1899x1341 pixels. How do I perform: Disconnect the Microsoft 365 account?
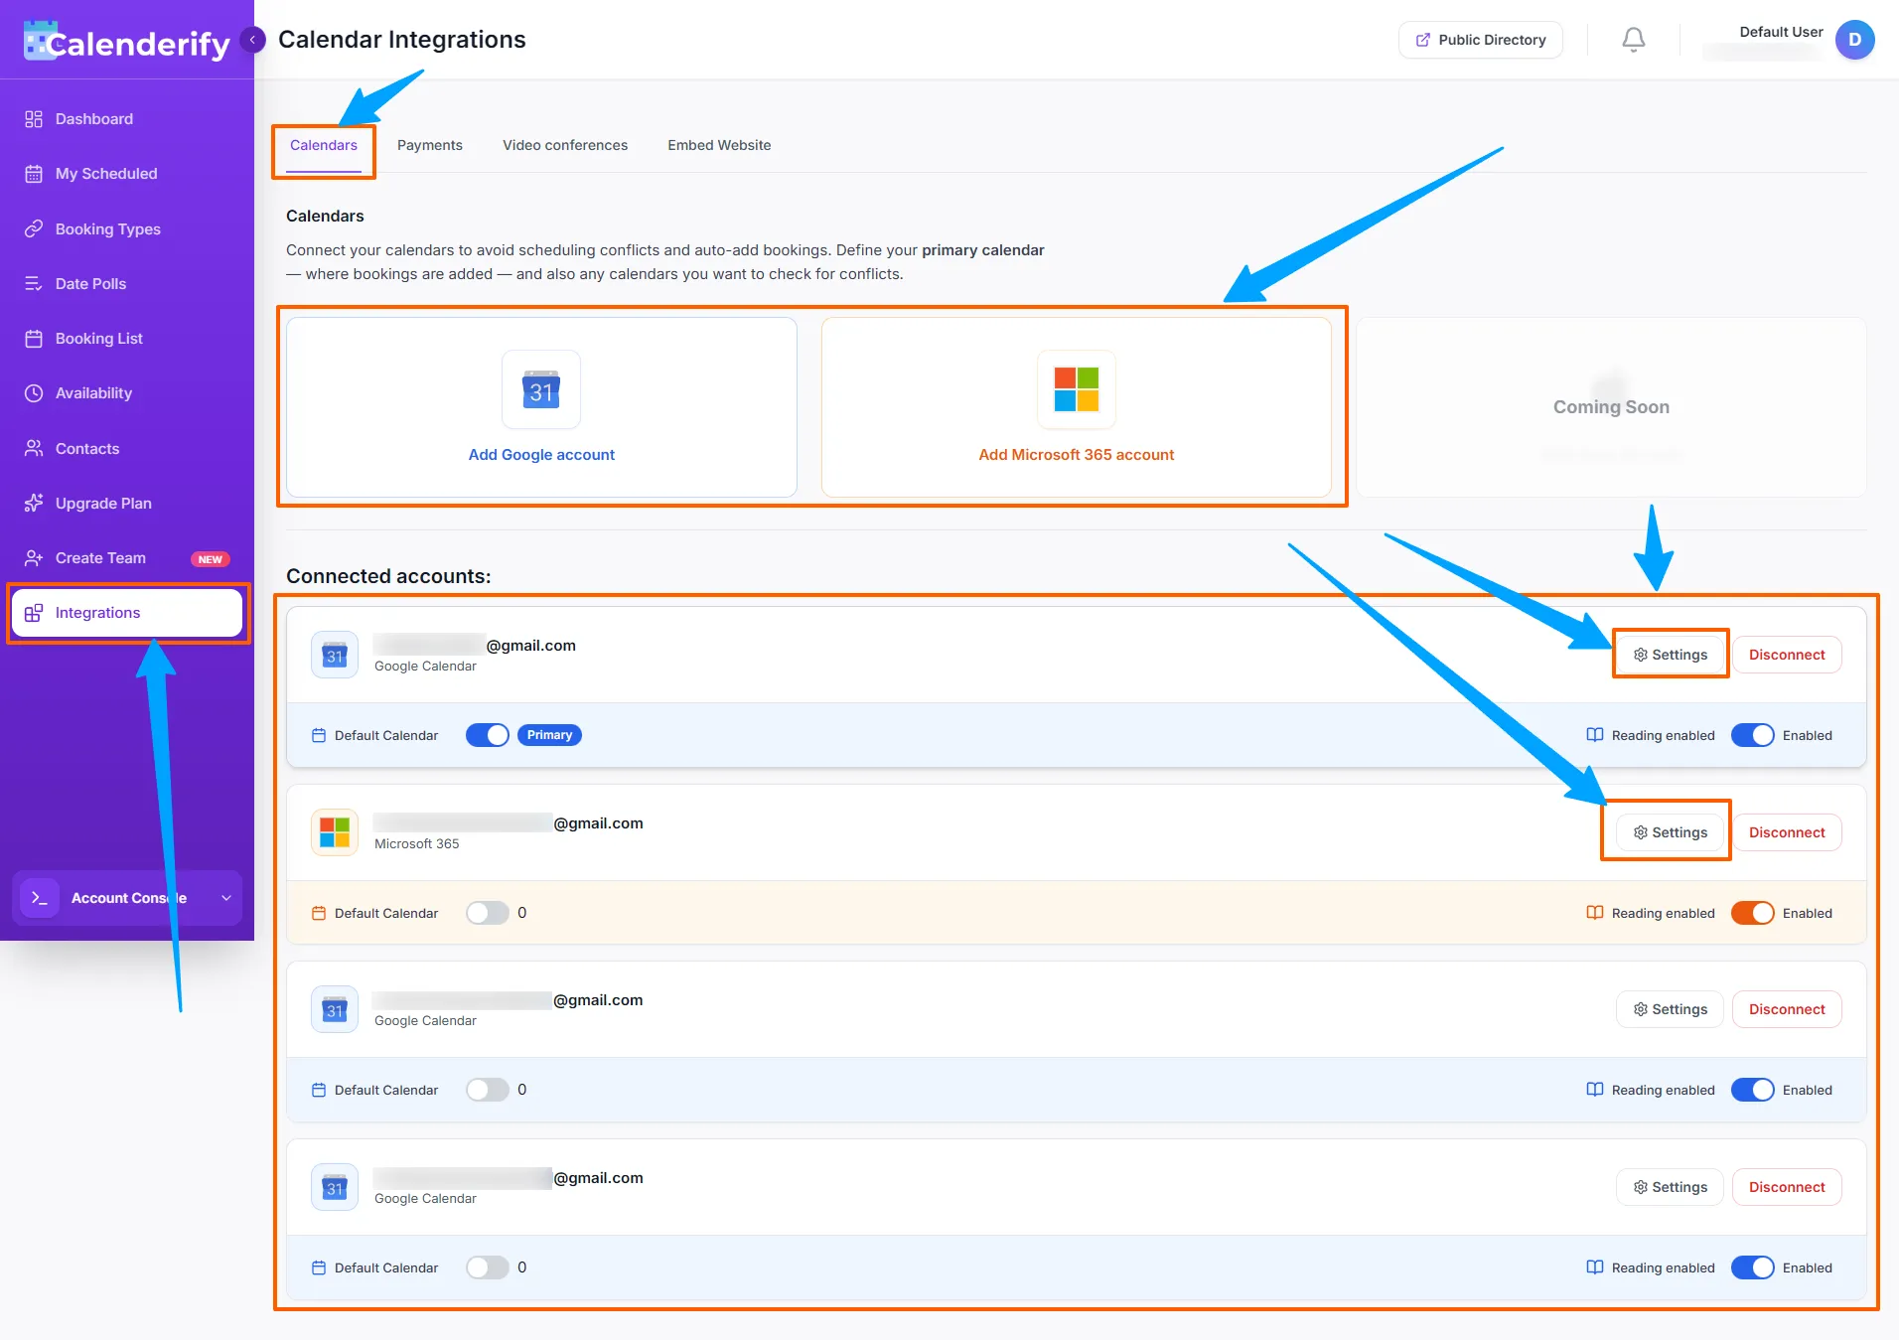(1787, 832)
